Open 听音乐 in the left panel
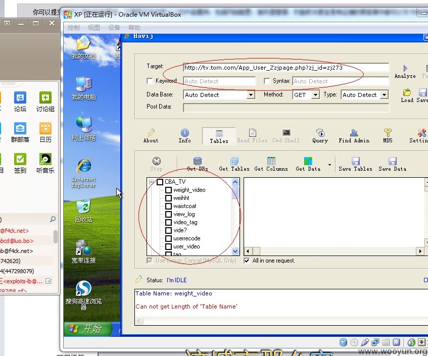 [x=45, y=164]
